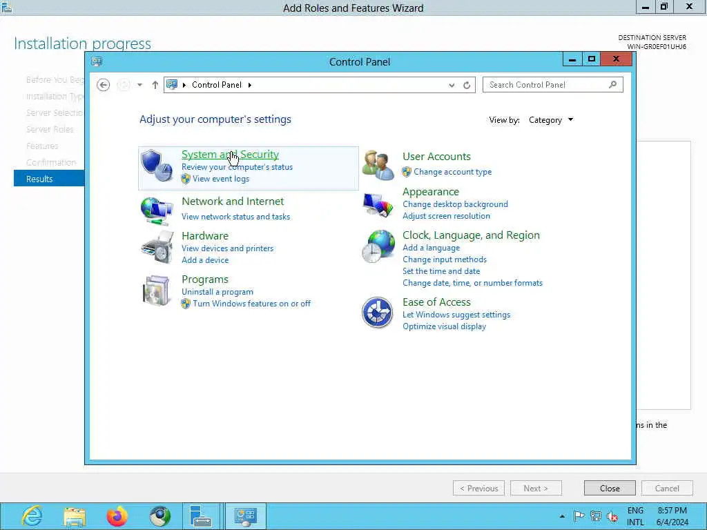This screenshot has height=530, width=707.
Task: Open the View by Category dropdown
Action: [551, 120]
